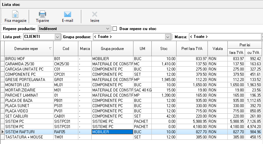Click the Grupa produse column header

pos(112,49)
